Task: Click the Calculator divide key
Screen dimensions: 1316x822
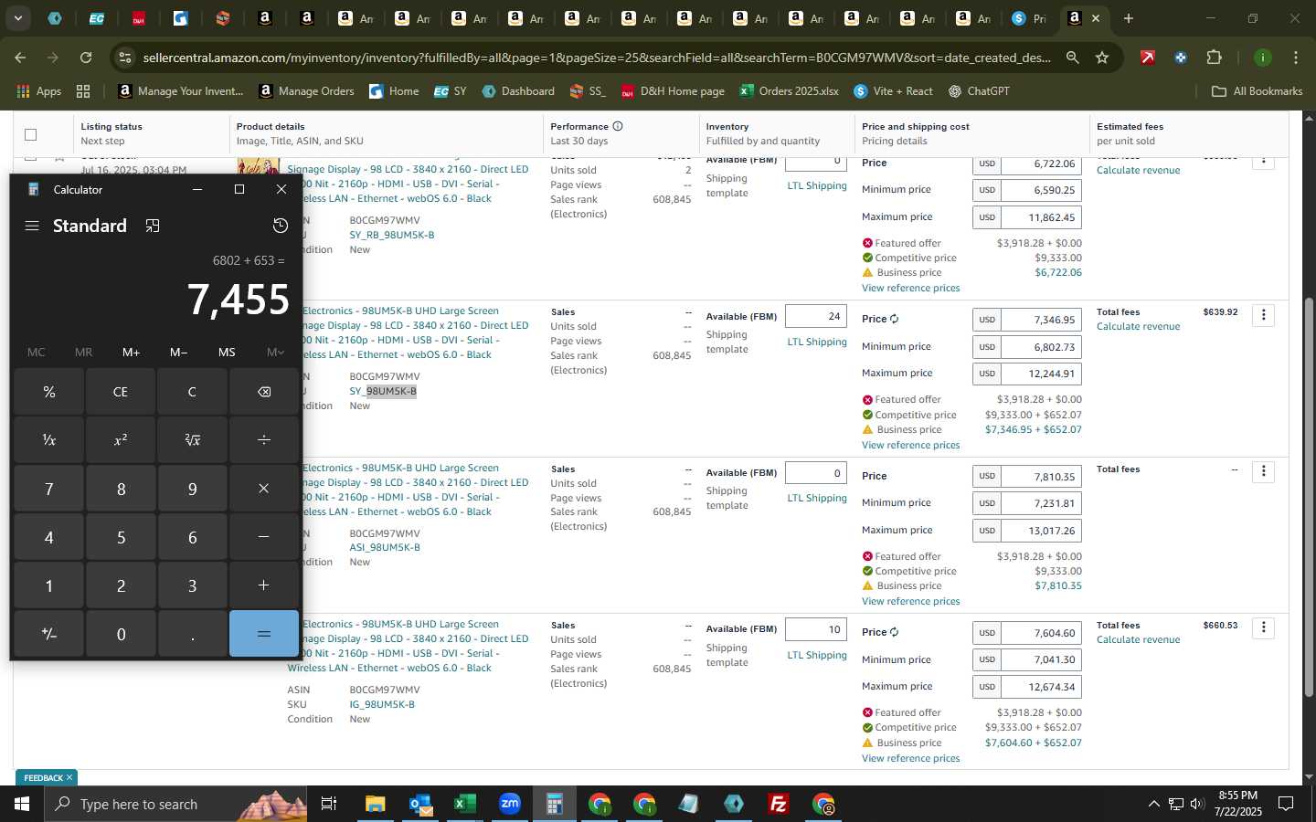Action: (264, 440)
